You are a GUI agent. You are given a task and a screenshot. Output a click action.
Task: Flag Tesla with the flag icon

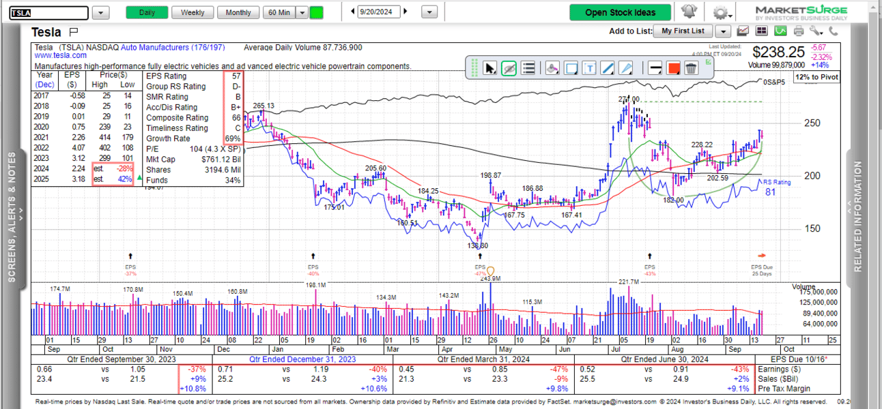click(x=74, y=32)
